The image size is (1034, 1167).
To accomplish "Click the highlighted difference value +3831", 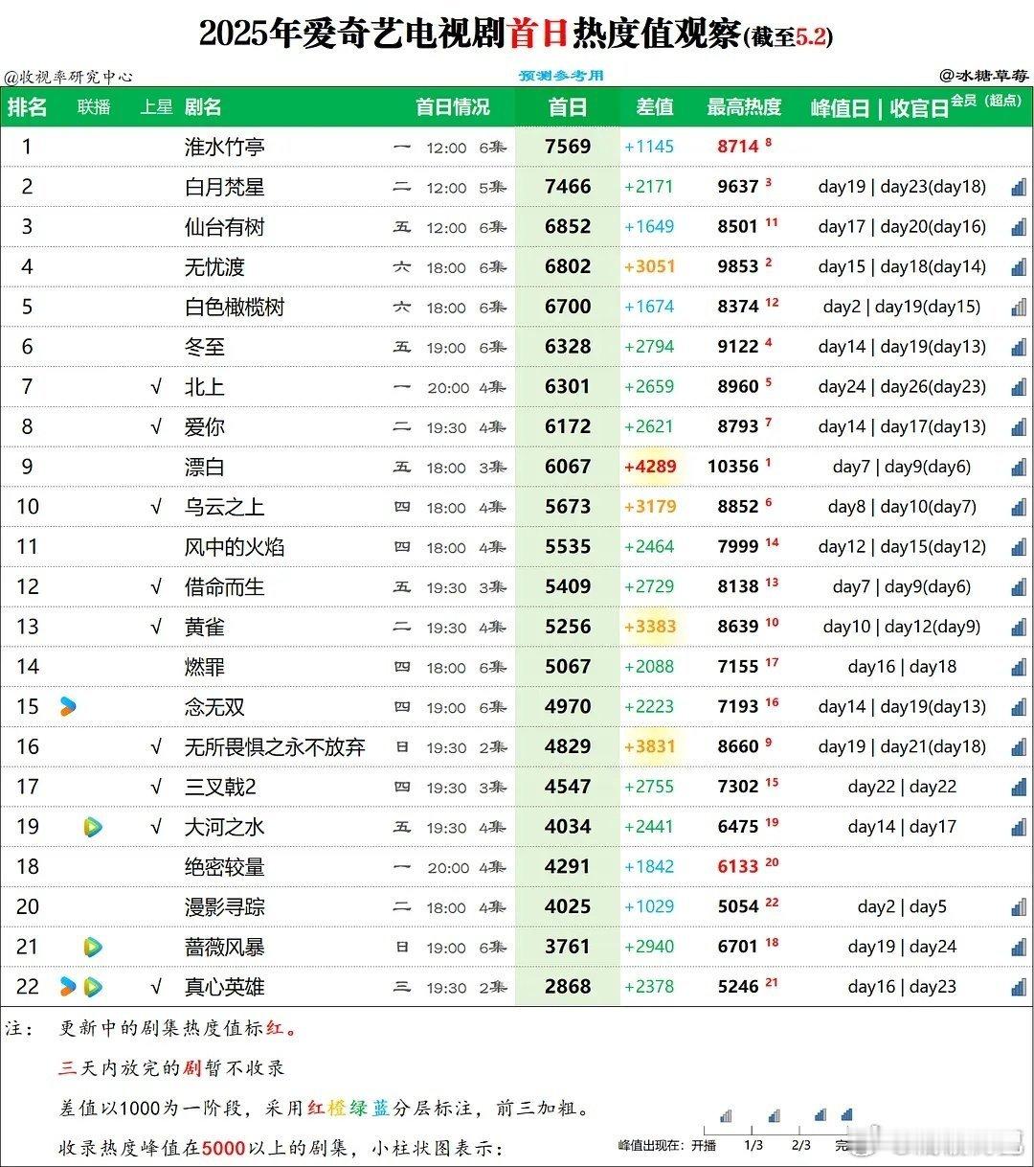I will (650, 746).
